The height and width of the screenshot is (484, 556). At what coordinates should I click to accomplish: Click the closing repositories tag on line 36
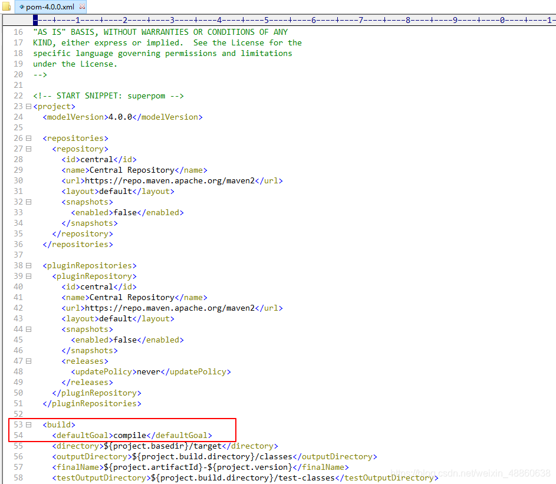pyautogui.click(x=78, y=245)
